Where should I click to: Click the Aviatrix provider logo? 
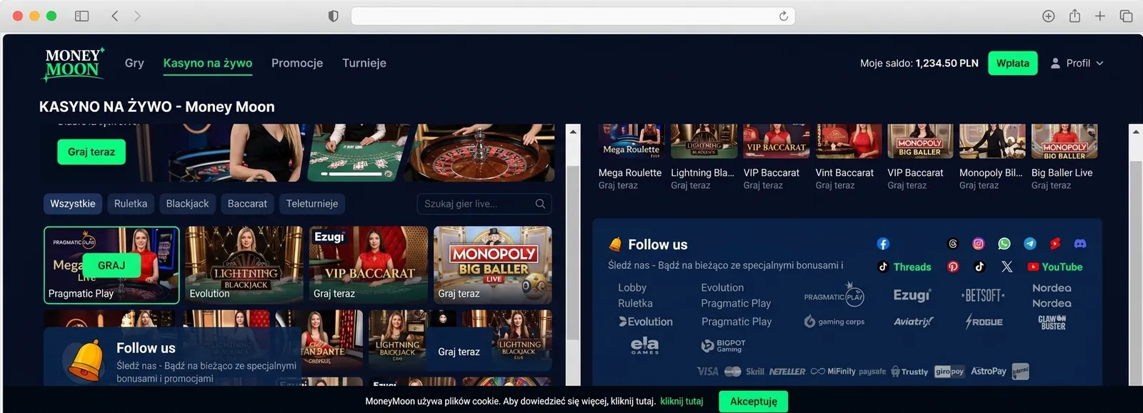[x=913, y=322]
